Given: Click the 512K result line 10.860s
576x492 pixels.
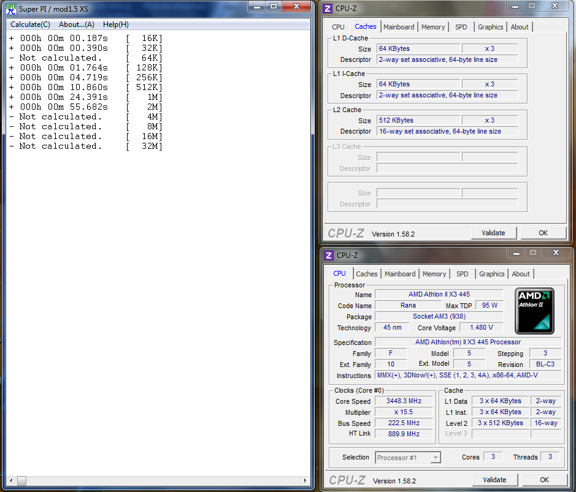Looking at the screenshot, I should 86,88.
